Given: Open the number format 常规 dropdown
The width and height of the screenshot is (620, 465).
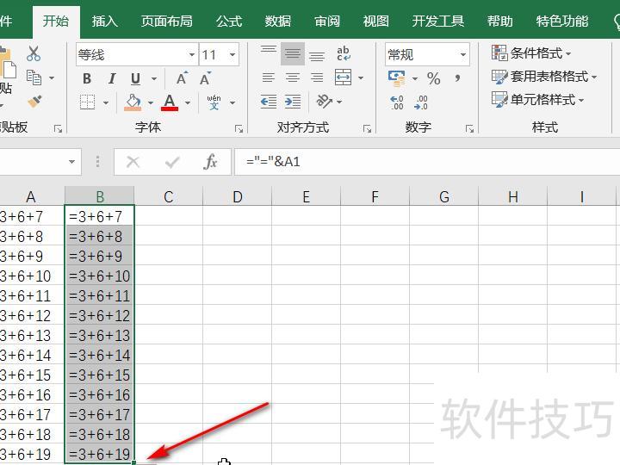Looking at the screenshot, I should pos(463,54).
